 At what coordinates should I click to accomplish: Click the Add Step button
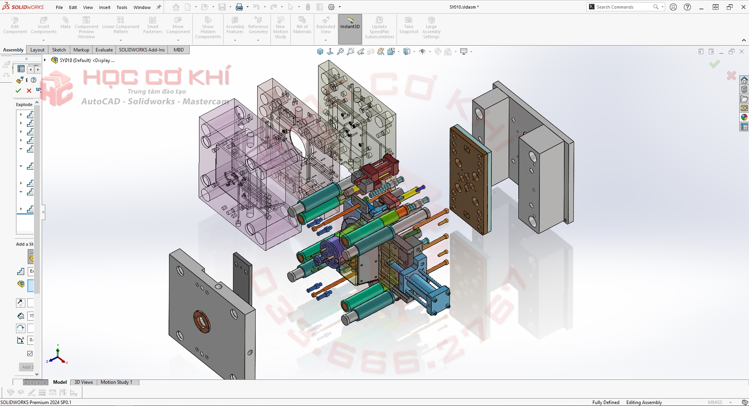point(27,367)
